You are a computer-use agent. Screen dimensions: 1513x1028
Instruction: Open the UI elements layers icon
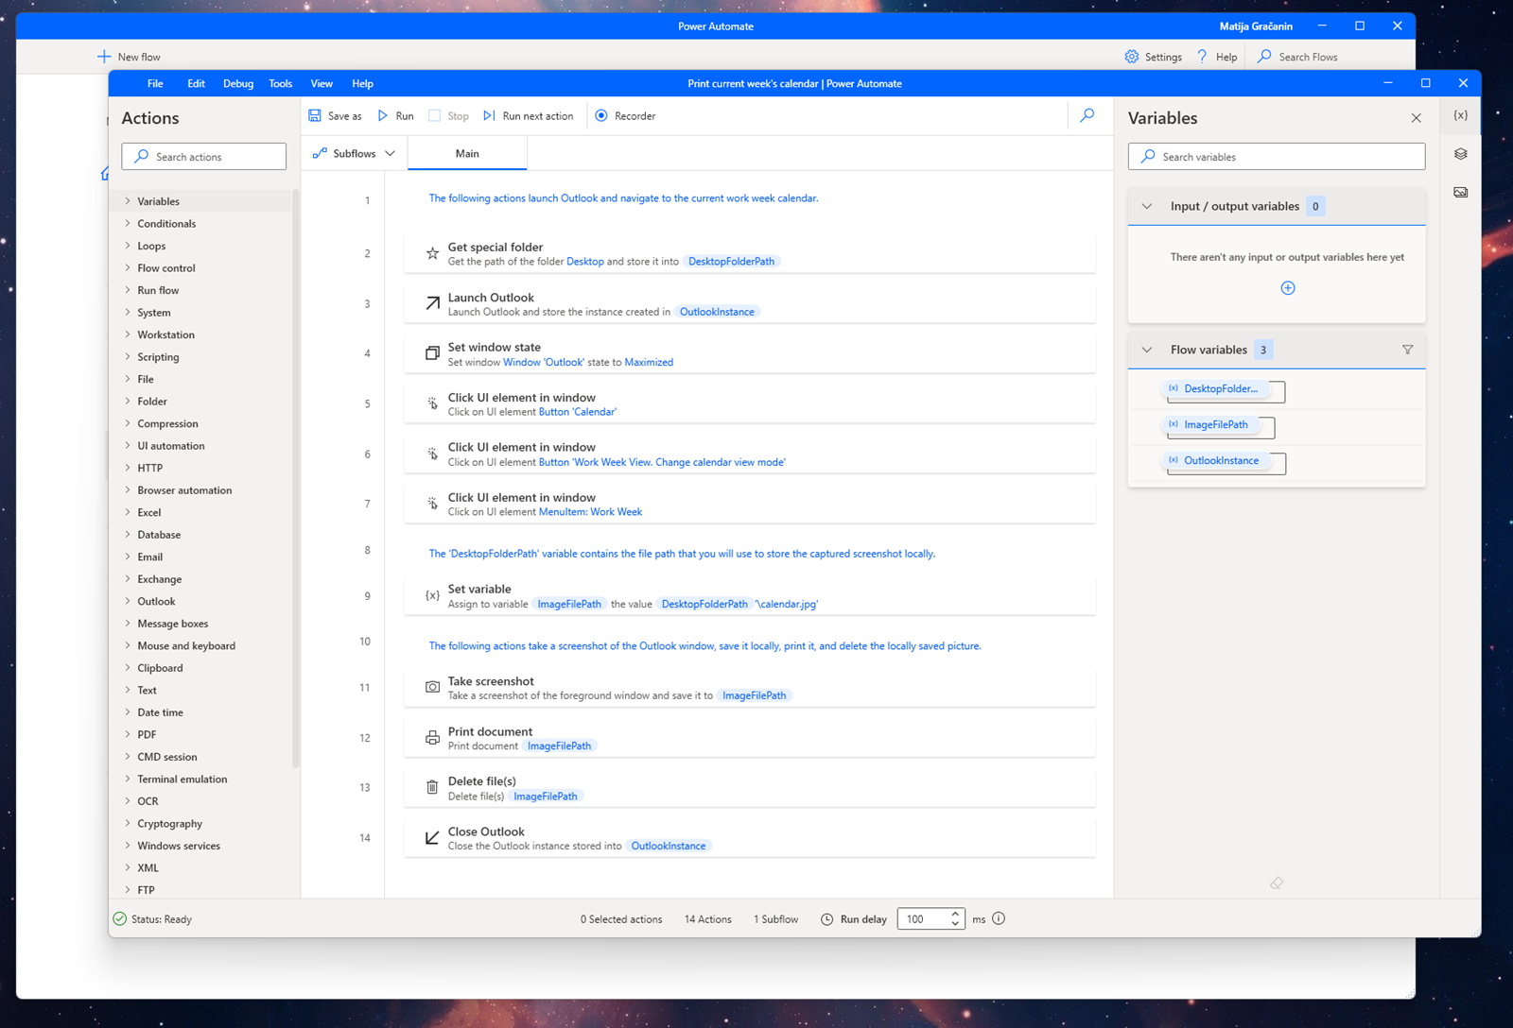1461,154
